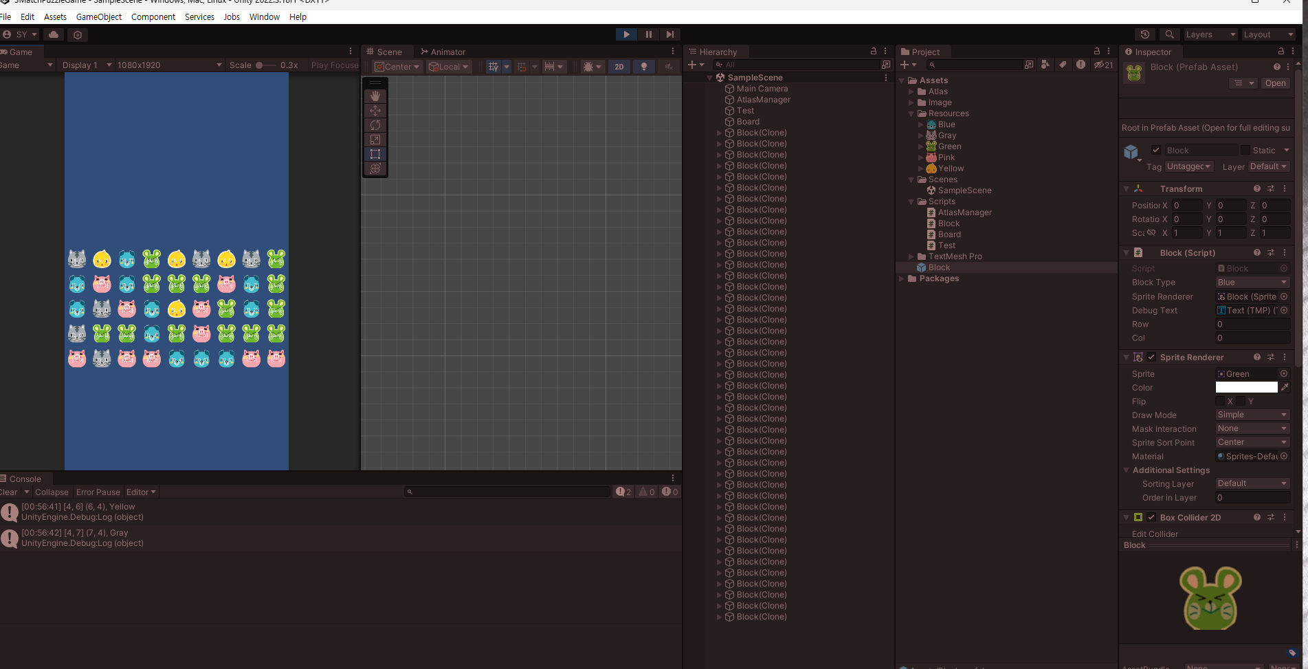Open the Layer dropdown in Inspector
Viewport: 1308px width, 669px height.
1268,166
